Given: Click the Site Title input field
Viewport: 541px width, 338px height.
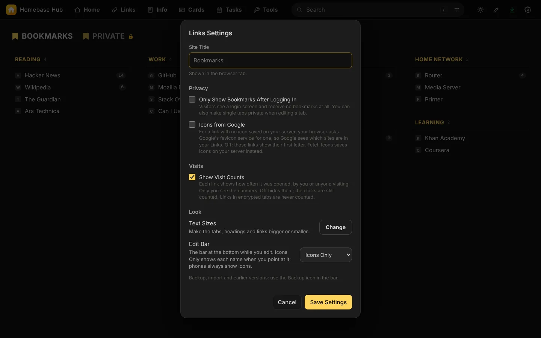Looking at the screenshot, I should click(270, 60).
